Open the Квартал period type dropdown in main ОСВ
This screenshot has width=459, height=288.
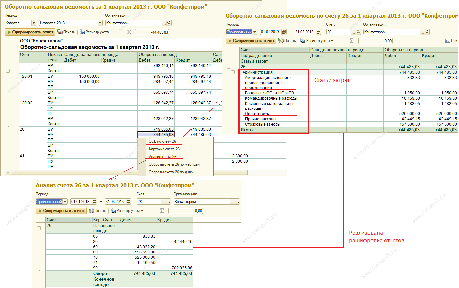pyautogui.click(x=33, y=23)
